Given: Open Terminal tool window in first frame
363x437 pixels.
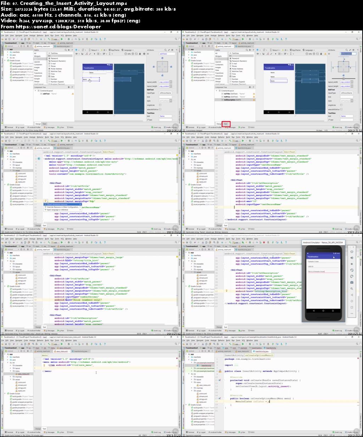Looking at the screenshot, I should click(x=9, y=127).
